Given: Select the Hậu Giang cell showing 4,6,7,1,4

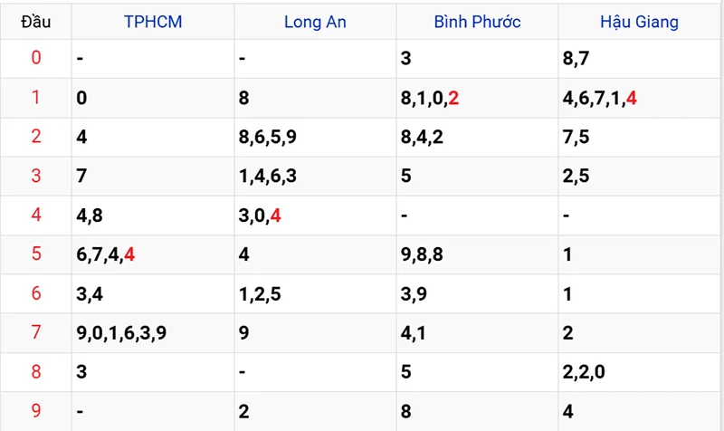Looking at the screenshot, I should point(599,98).
